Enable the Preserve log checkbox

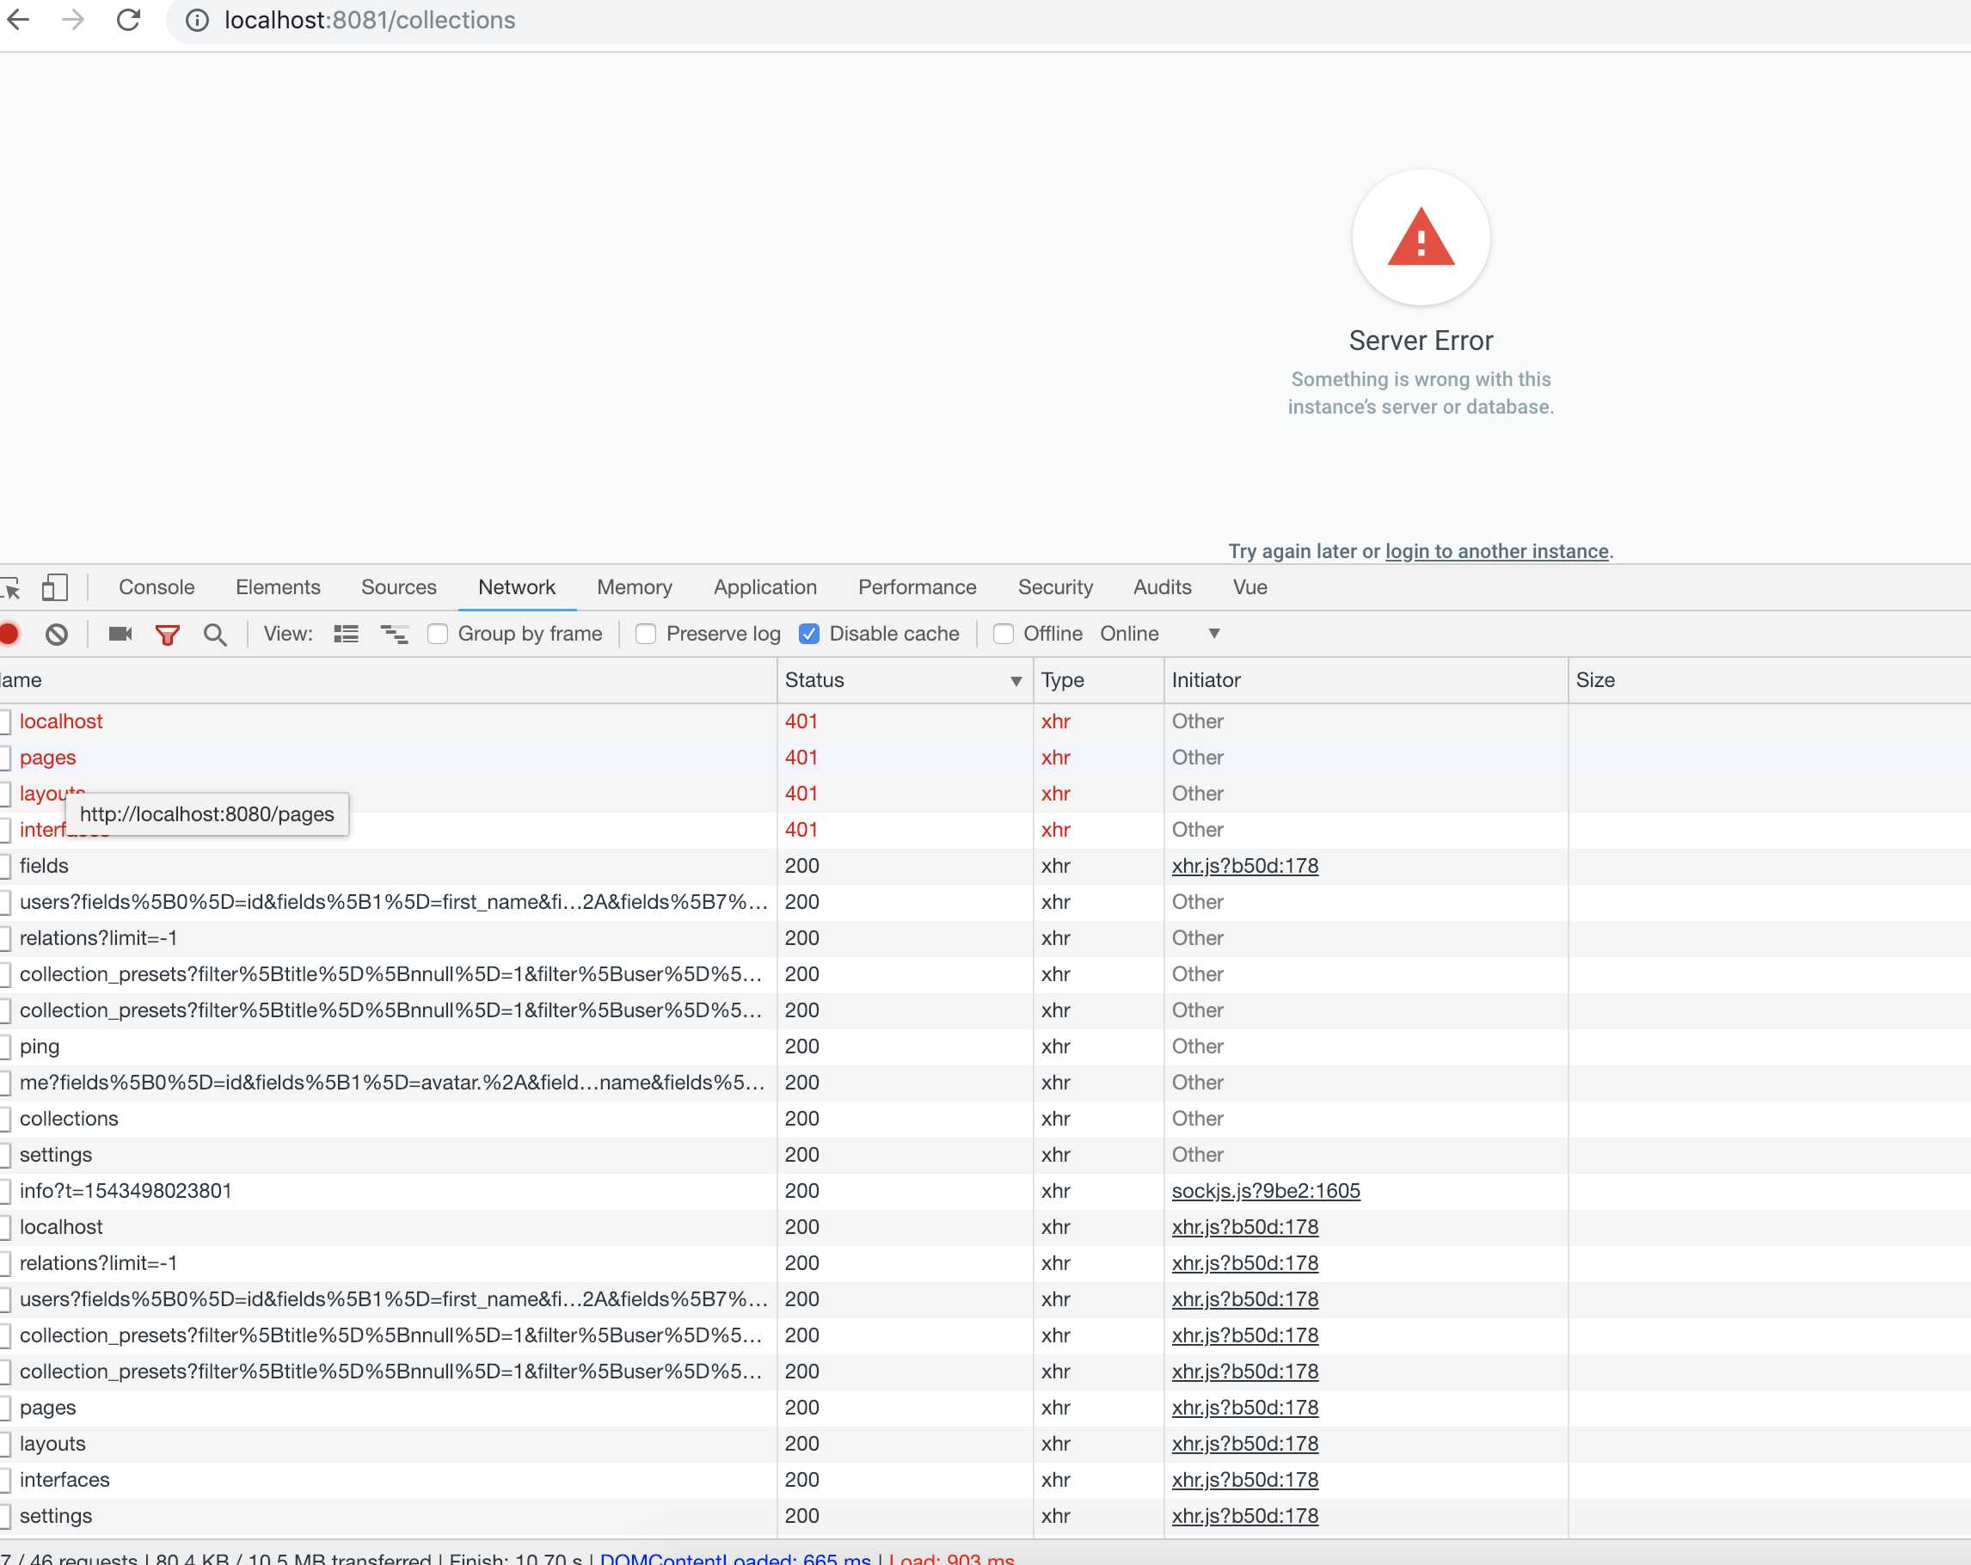[x=646, y=634]
